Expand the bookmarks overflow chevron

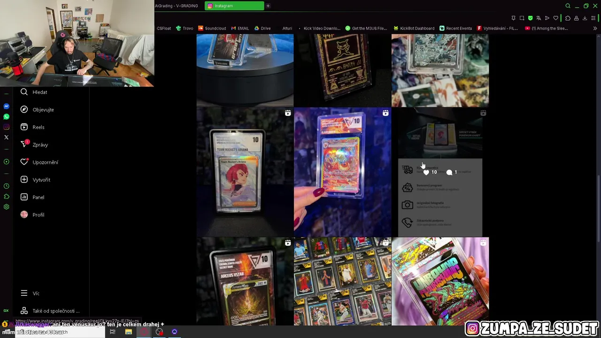(595, 28)
